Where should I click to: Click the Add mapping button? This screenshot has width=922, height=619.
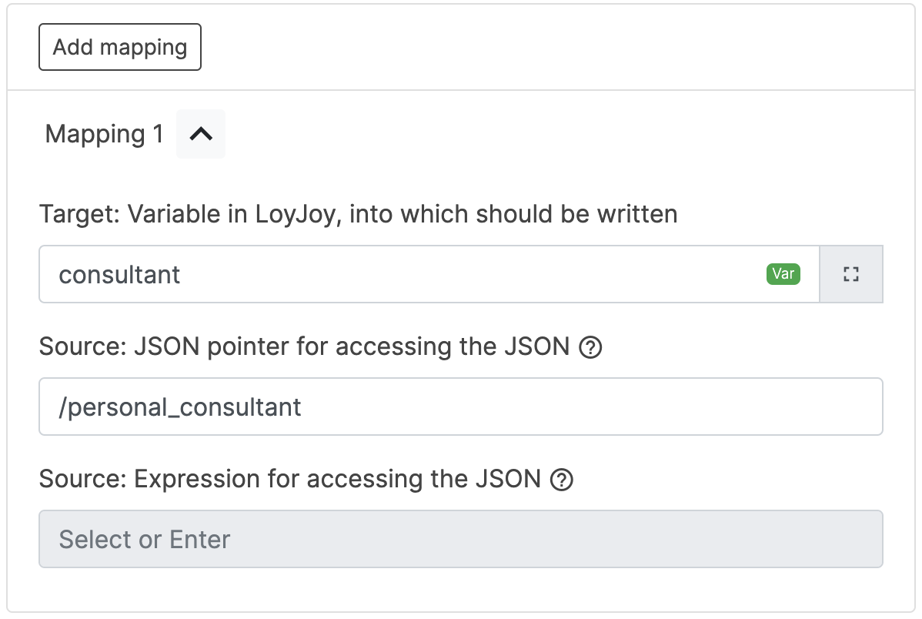120,47
